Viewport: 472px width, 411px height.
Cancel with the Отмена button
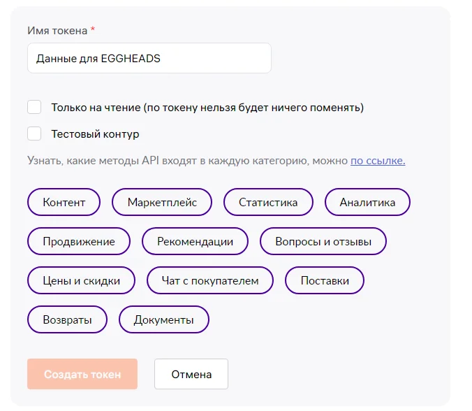pyautogui.click(x=191, y=374)
